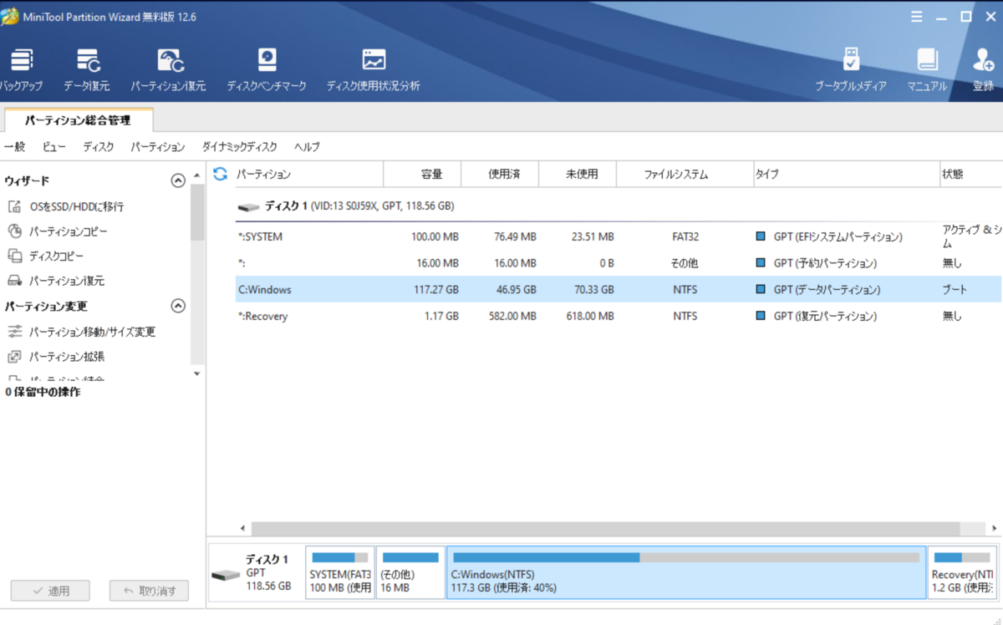Expand sidebar with downward scroll arrow below パーティション拡張
1003x625 pixels.
click(x=196, y=373)
